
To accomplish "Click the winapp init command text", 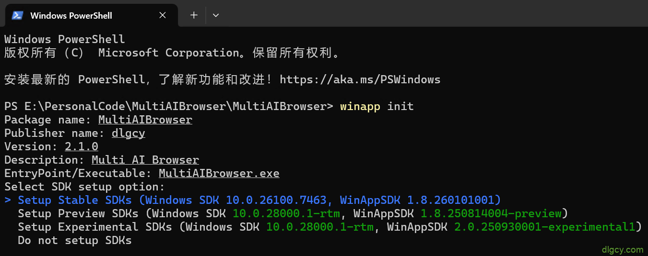I will tap(377, 106).
